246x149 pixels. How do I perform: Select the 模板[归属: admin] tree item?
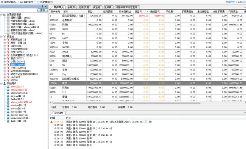pos(20,17)
